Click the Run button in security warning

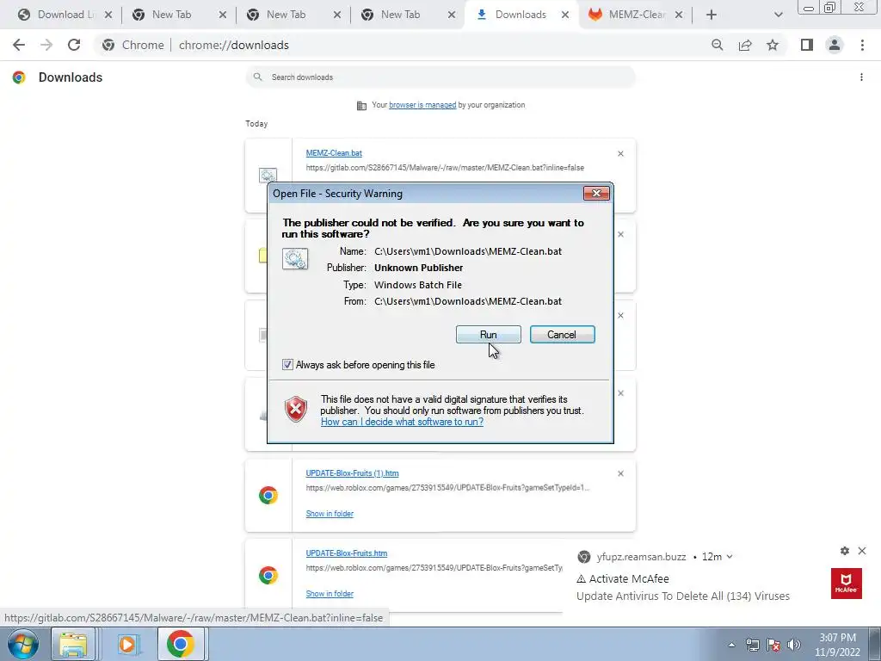(489, 335)
